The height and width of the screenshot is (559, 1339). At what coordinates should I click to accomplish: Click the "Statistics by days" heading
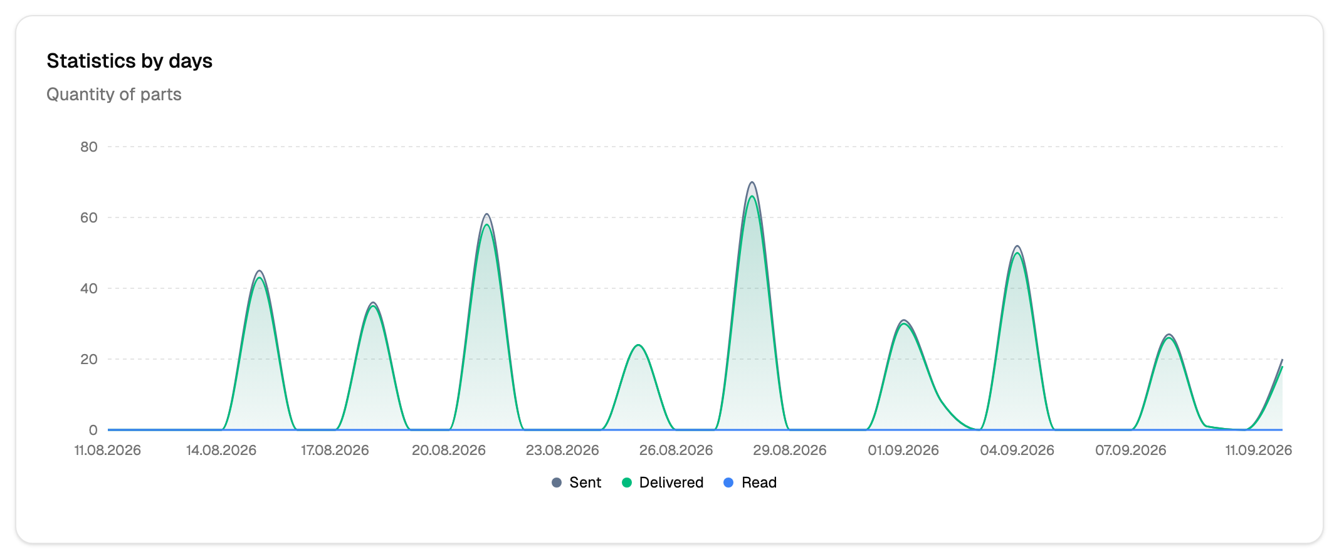click(x=130, y=61)
